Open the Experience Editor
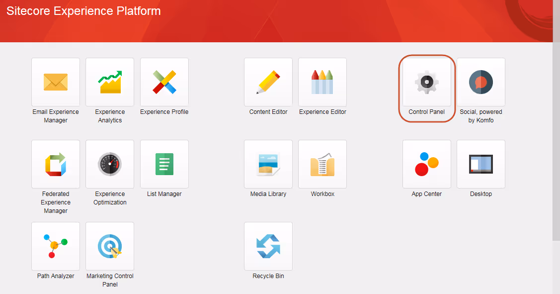560x294 pixels. tap(322, 82)
